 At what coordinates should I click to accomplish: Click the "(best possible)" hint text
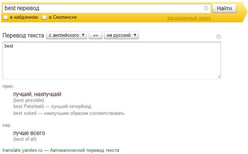point(29,100)
